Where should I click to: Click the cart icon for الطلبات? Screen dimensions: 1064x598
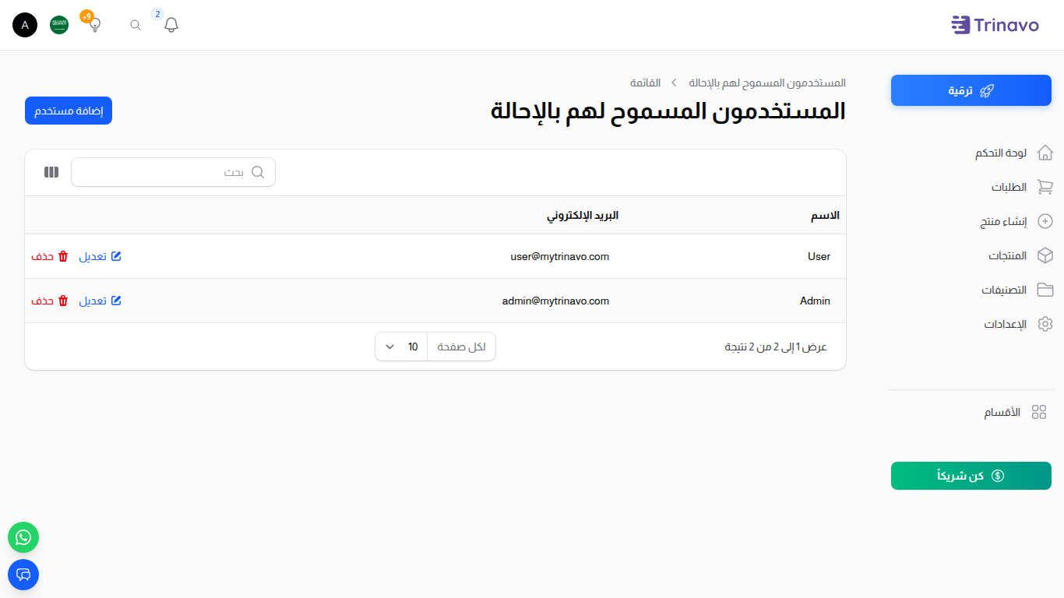[1045, 187]
